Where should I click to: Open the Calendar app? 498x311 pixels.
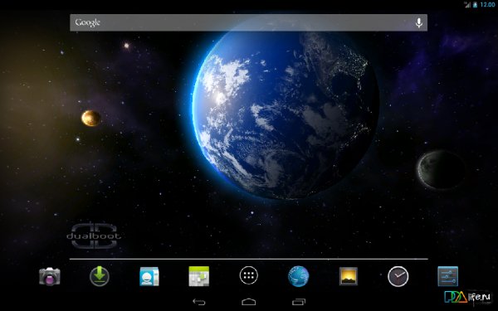pyautogui.click(x=199, y=276)
